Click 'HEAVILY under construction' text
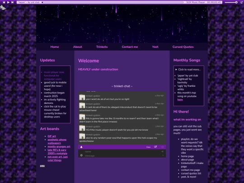 98,70
